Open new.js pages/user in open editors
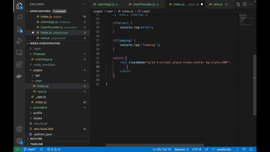Screen dimensions: 270x152 click(x=58, y=38)
